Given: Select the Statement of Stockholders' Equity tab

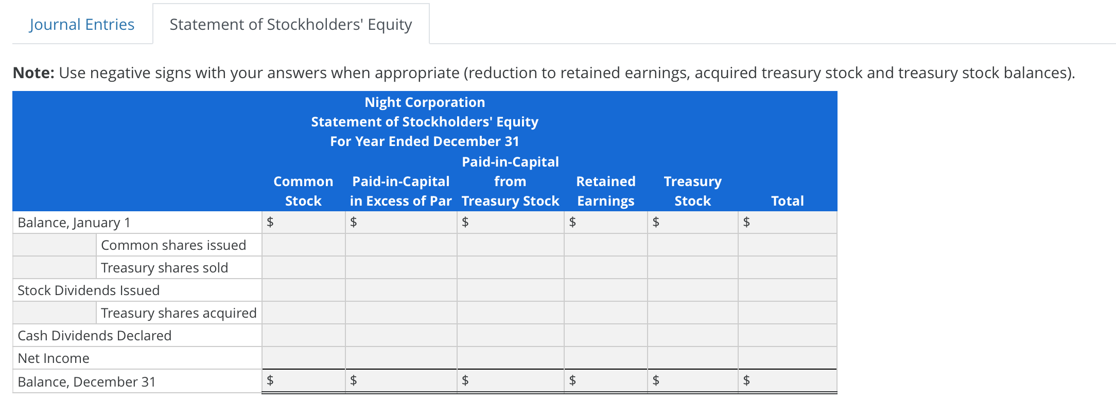Looking at the screenshot, I should (291, 24).
